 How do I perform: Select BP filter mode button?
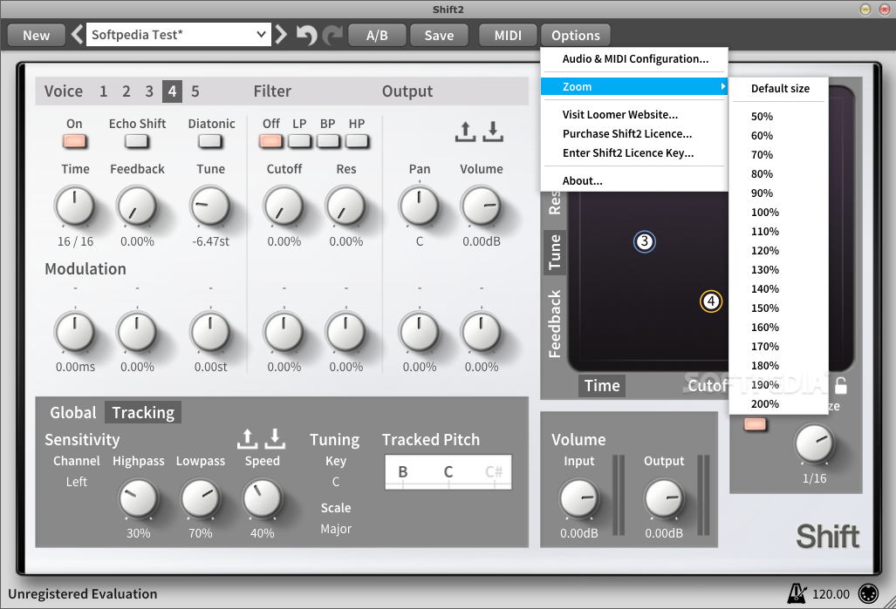coord(328,141)
